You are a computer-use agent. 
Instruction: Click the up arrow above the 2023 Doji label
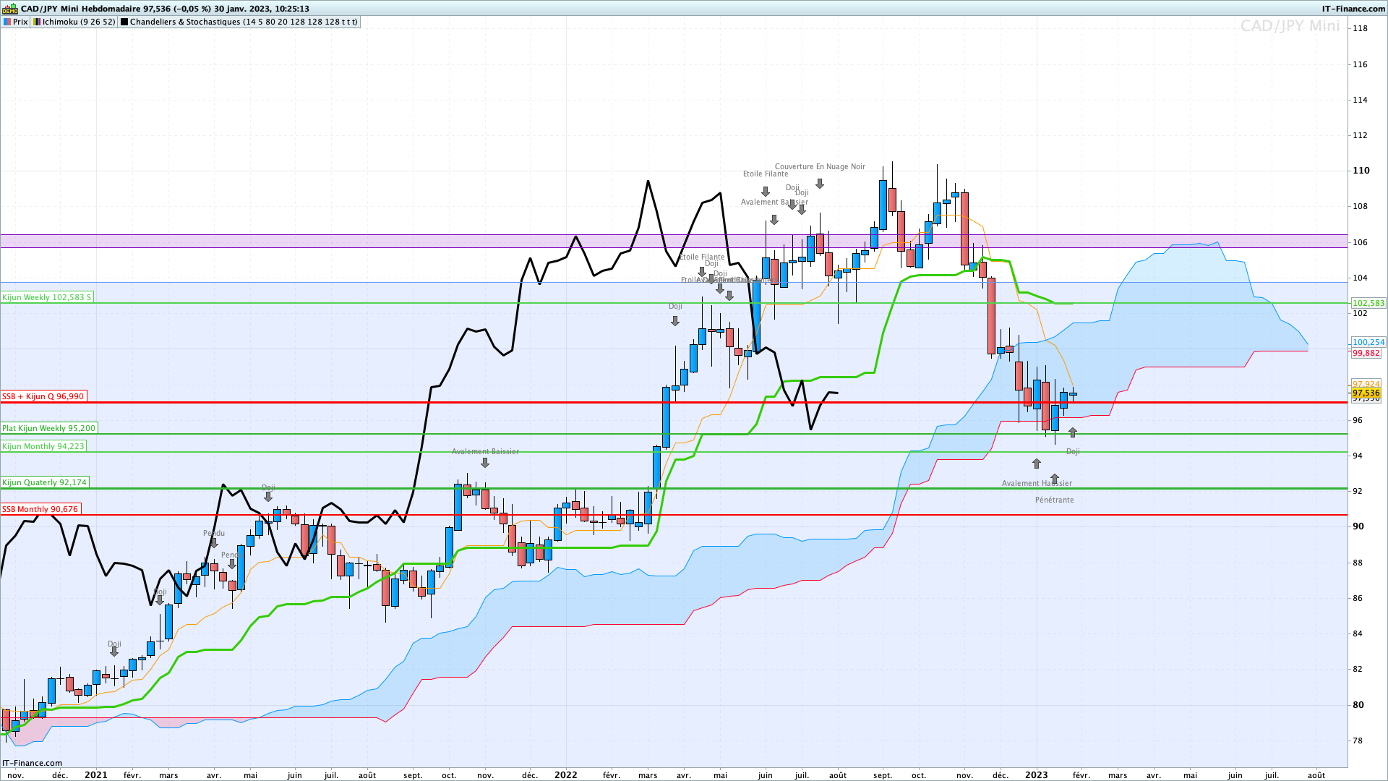tap(1073, 432)
